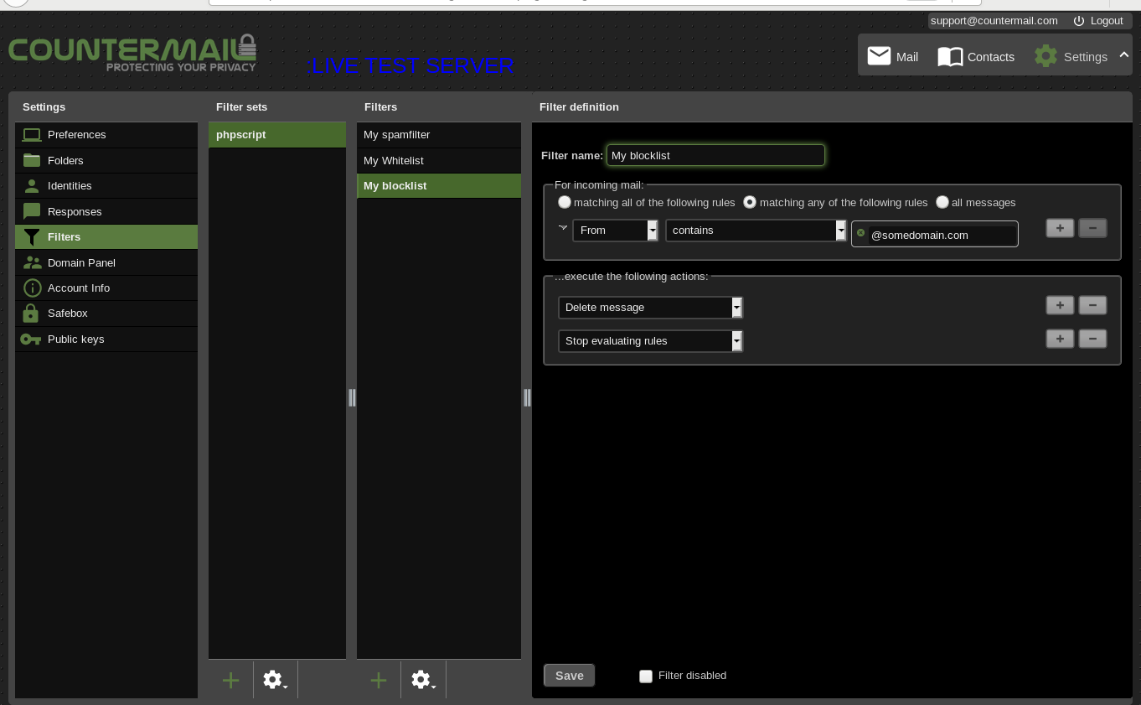Open the Mail envelope icon
Screen dimensions: 1141x705
879,56
